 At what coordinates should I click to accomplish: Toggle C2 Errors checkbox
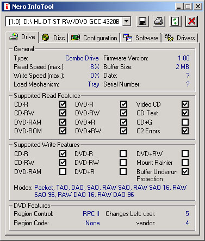point(185,131)
